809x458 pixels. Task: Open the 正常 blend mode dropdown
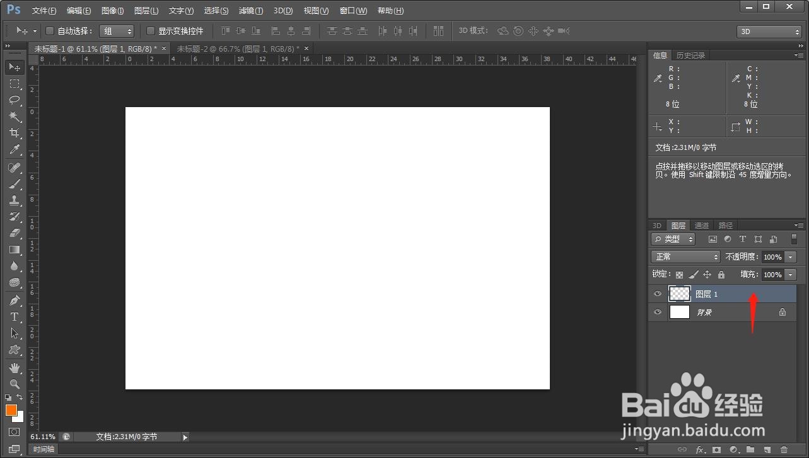click(685, 257)
